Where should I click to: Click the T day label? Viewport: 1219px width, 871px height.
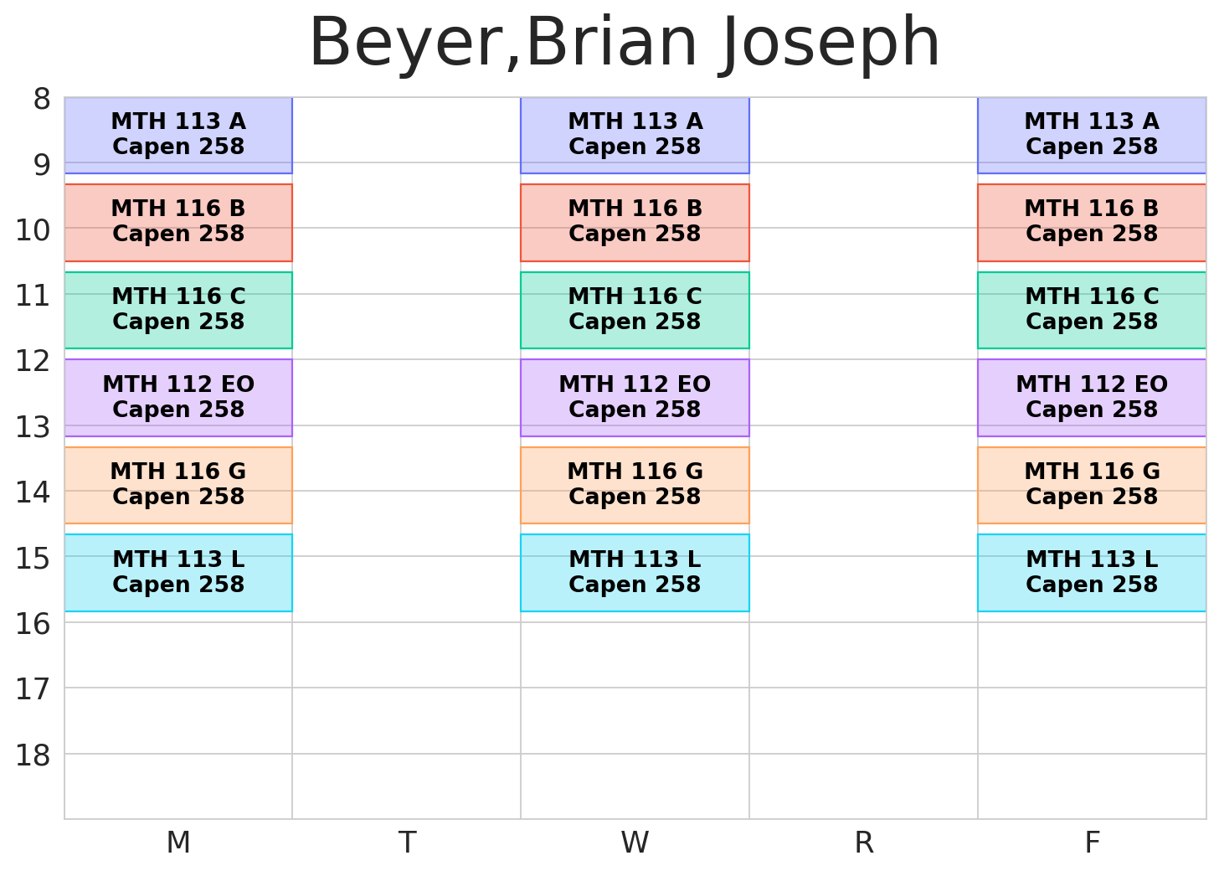tap(407, 843)
